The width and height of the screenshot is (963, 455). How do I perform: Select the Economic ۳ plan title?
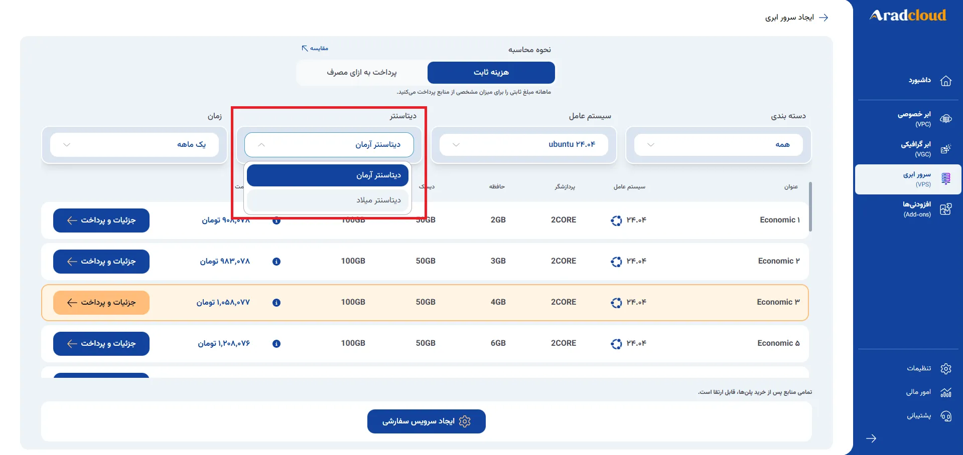pos(778,302)
